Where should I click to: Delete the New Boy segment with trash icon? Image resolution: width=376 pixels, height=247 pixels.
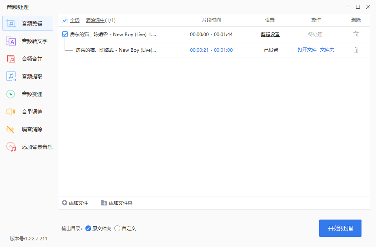click(x=356, y=50)
